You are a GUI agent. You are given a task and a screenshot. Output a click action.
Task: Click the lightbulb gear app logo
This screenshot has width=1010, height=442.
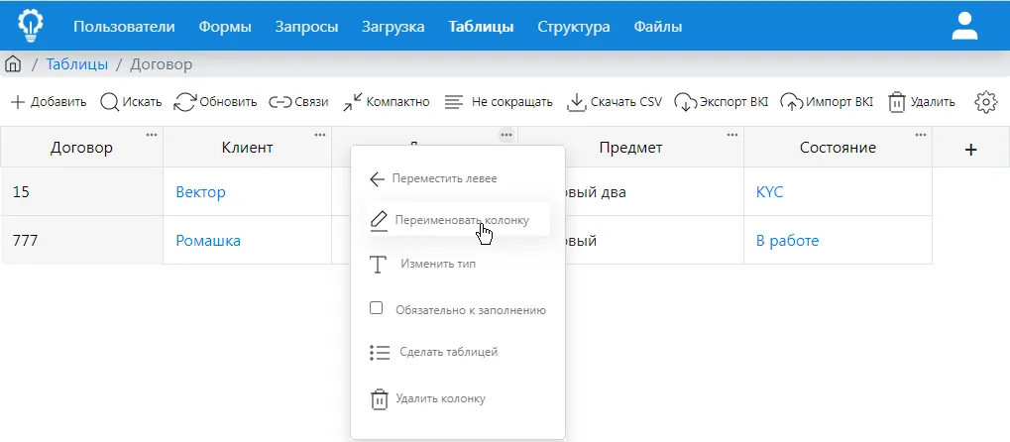click(x=31, y=26)
